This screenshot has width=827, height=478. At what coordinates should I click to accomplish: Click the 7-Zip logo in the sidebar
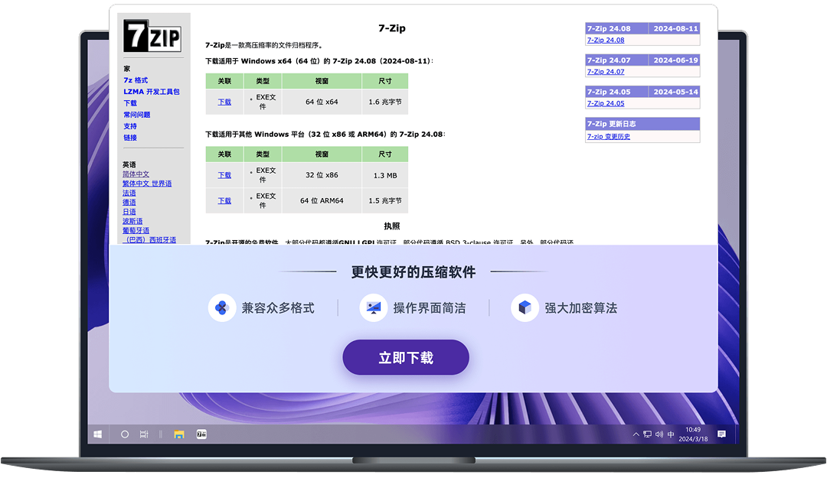pos(154,36)
